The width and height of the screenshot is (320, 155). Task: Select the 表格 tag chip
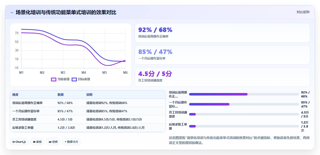pos(37,142)
